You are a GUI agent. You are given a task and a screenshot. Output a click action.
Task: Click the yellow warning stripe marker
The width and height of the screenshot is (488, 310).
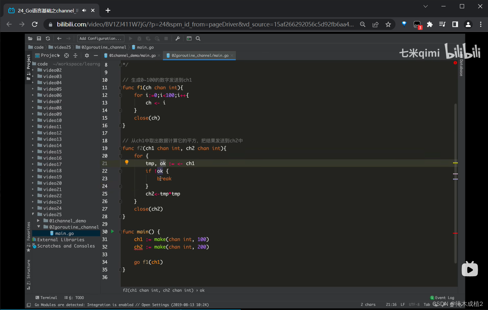(x=455, y=163)
